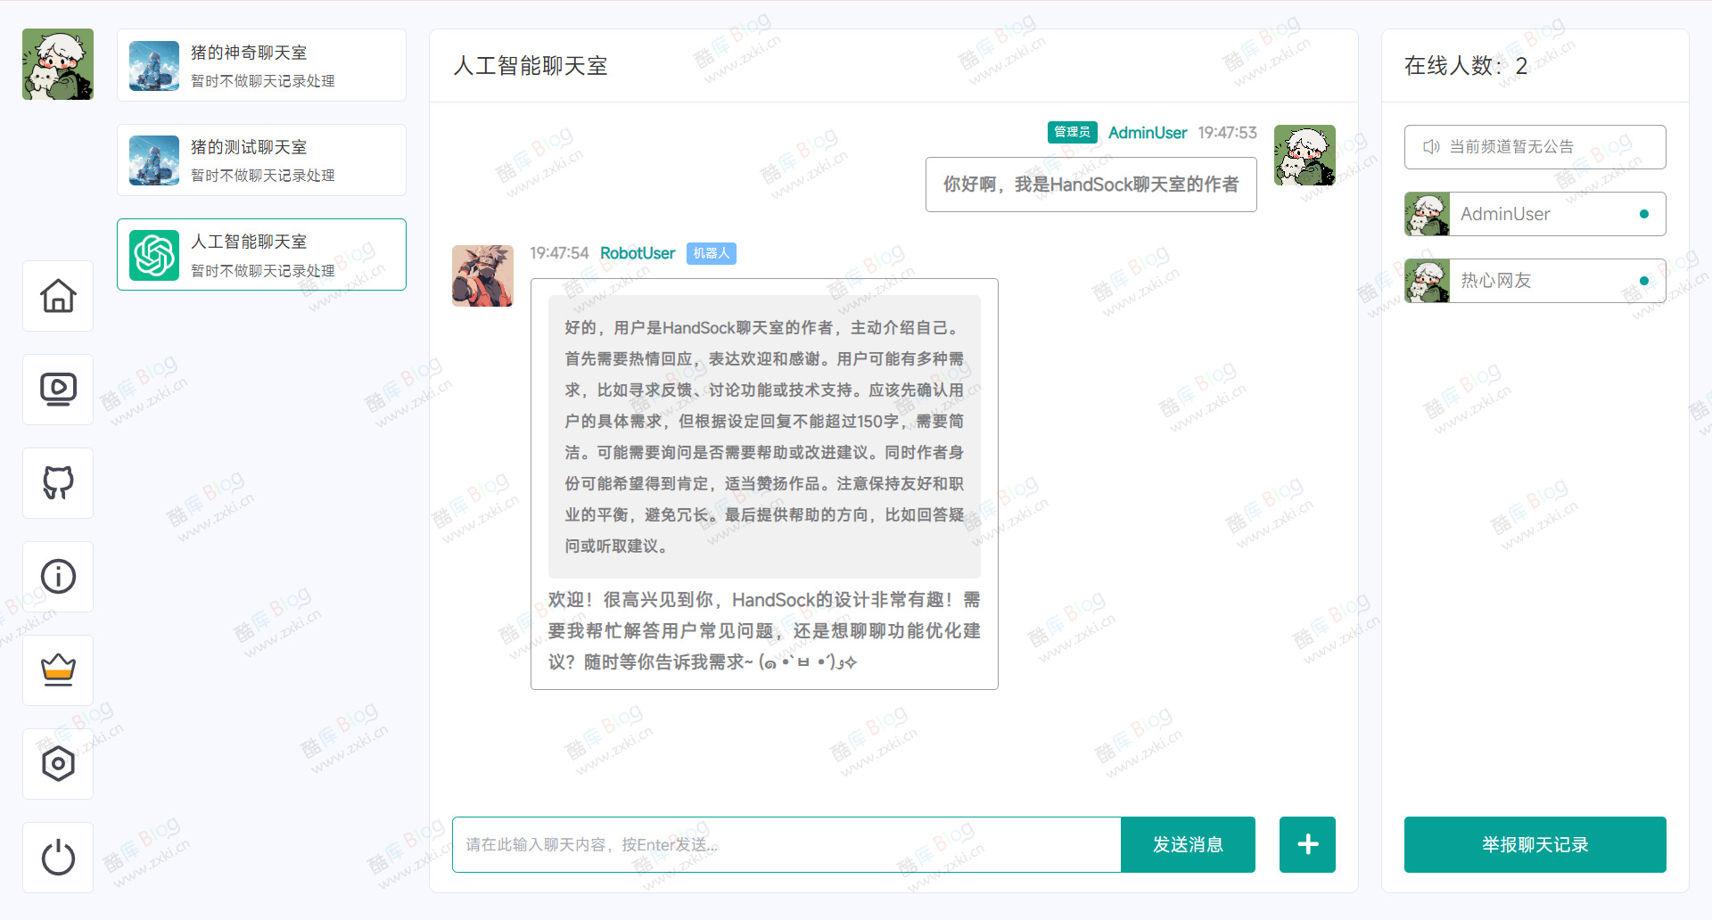1712x920 pixels.
Task: Click the plus button beside message input
Action: (x=1306, y=844)
